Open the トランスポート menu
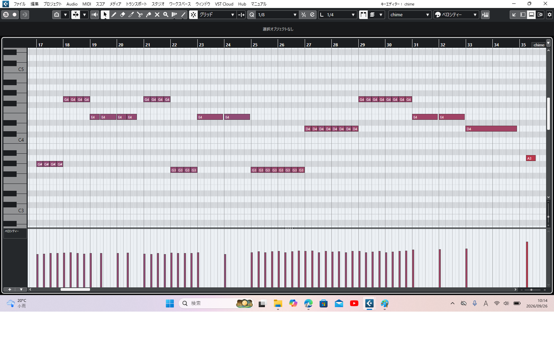554x349 pixels. 136,4
